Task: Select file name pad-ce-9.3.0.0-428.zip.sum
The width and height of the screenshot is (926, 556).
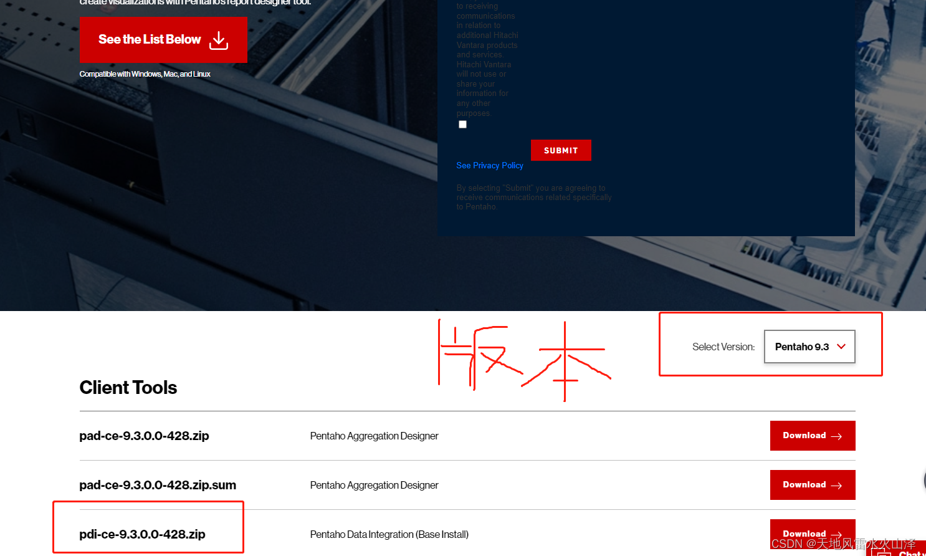Action: 158,485
